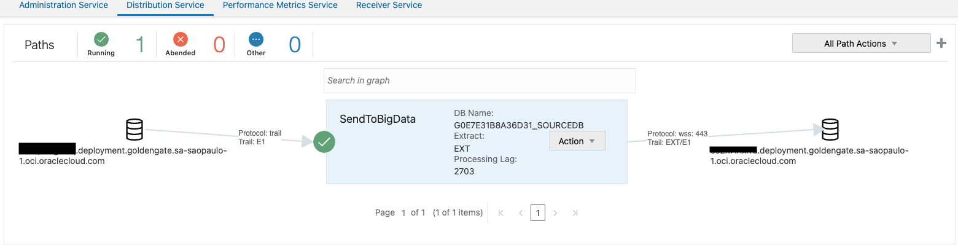Switch to Administration Service tab
958x245 pixels.
coord(64,6)
